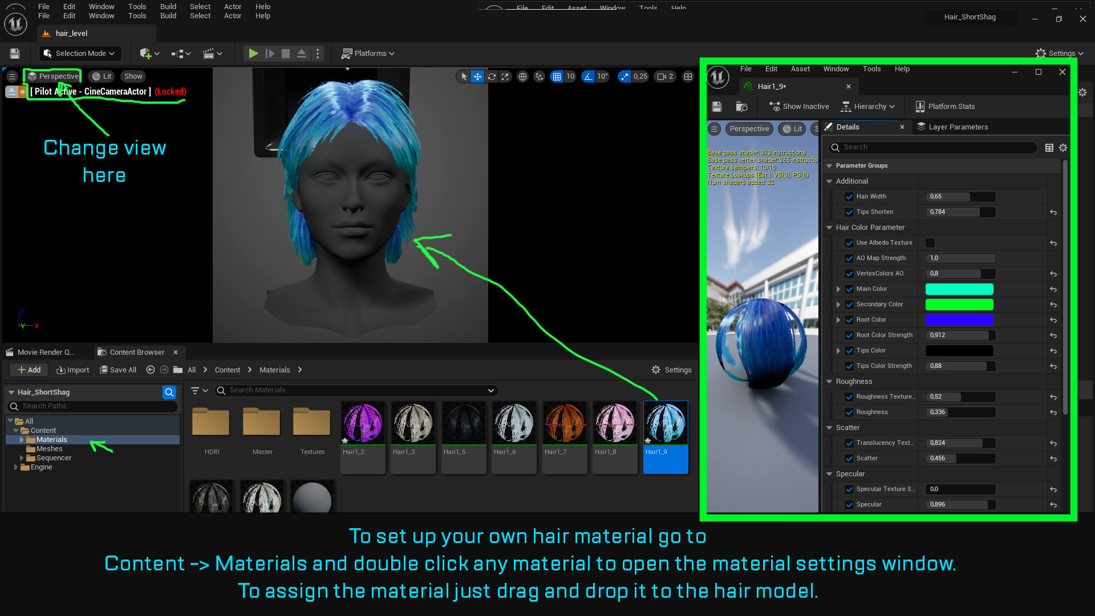1095x616 pixels.
Task: Toggle world/local coordinate globe icon
Action: pyautogui.click(x=522, y=76)
